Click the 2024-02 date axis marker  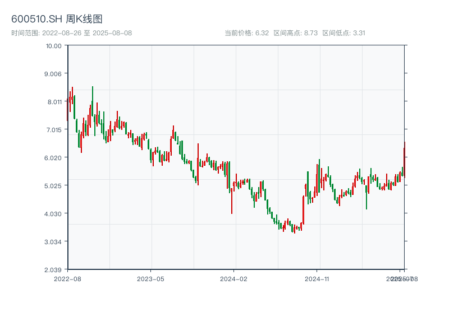point(234,278)
